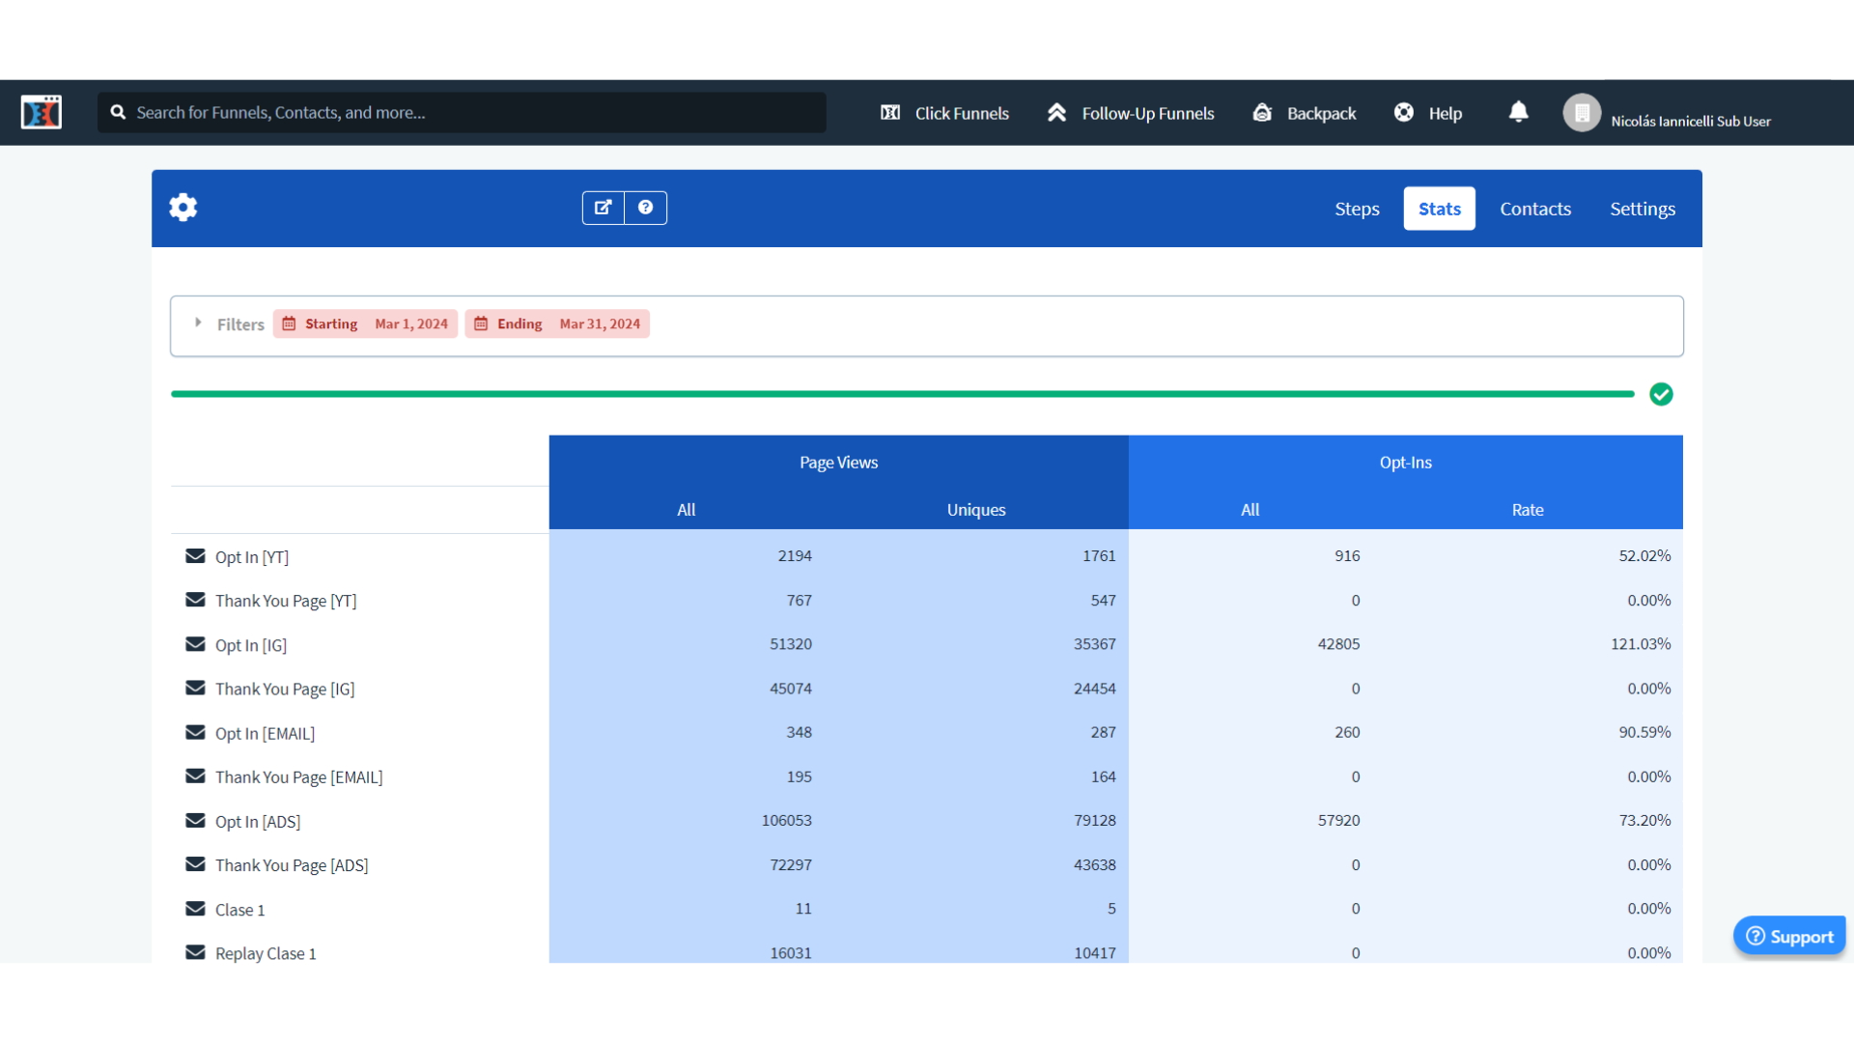Select the Opt In [EMAIL] row label

tap(265, 733)
